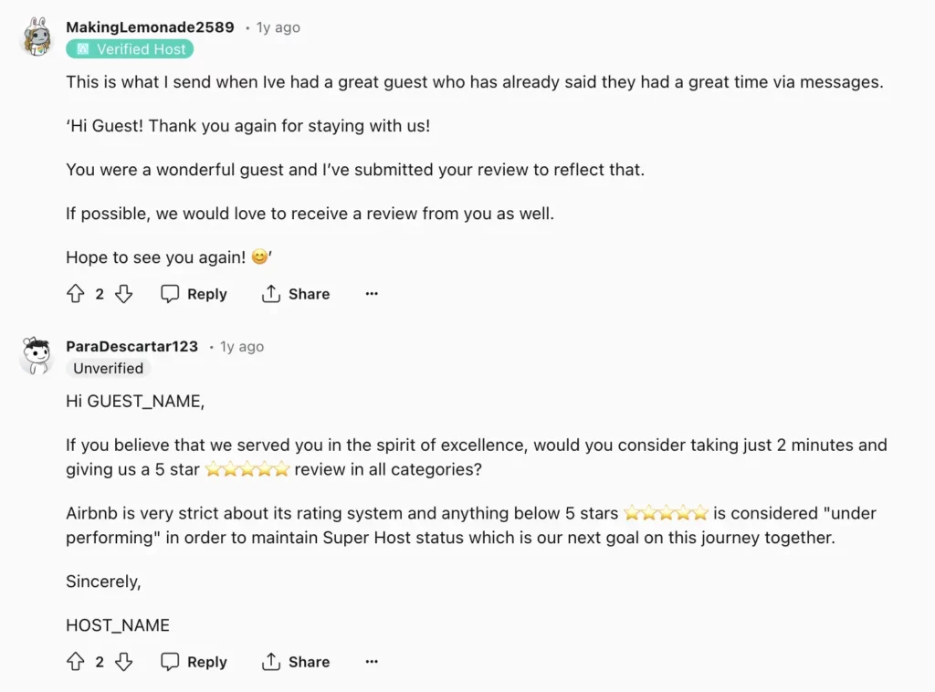
Task: Reply to MakingLemonade2589's comment
Action: (x=194, y=294)
